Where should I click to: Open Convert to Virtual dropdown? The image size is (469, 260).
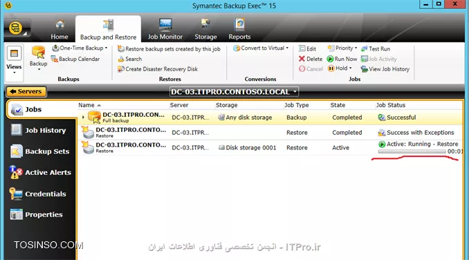pos(261,48)
